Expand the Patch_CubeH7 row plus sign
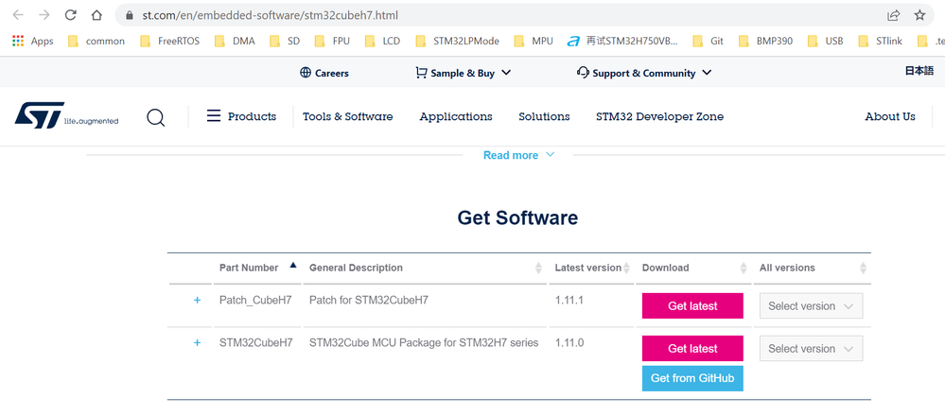This screenshot has height=416, width=945. (x=197, y=300)
